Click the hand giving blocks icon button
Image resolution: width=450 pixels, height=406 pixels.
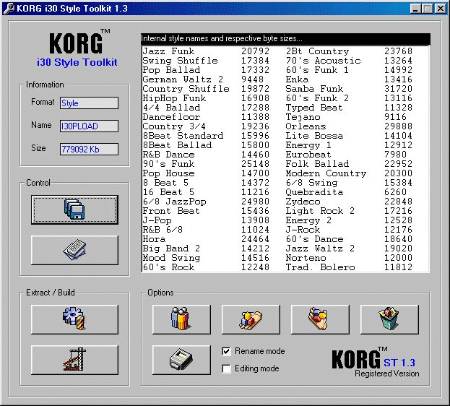click(x=251, y=319)
